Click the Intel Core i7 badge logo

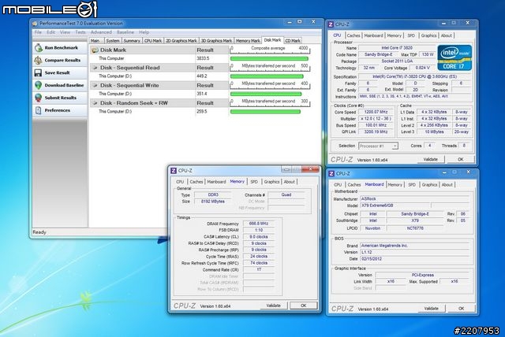[x=454, y=57]
